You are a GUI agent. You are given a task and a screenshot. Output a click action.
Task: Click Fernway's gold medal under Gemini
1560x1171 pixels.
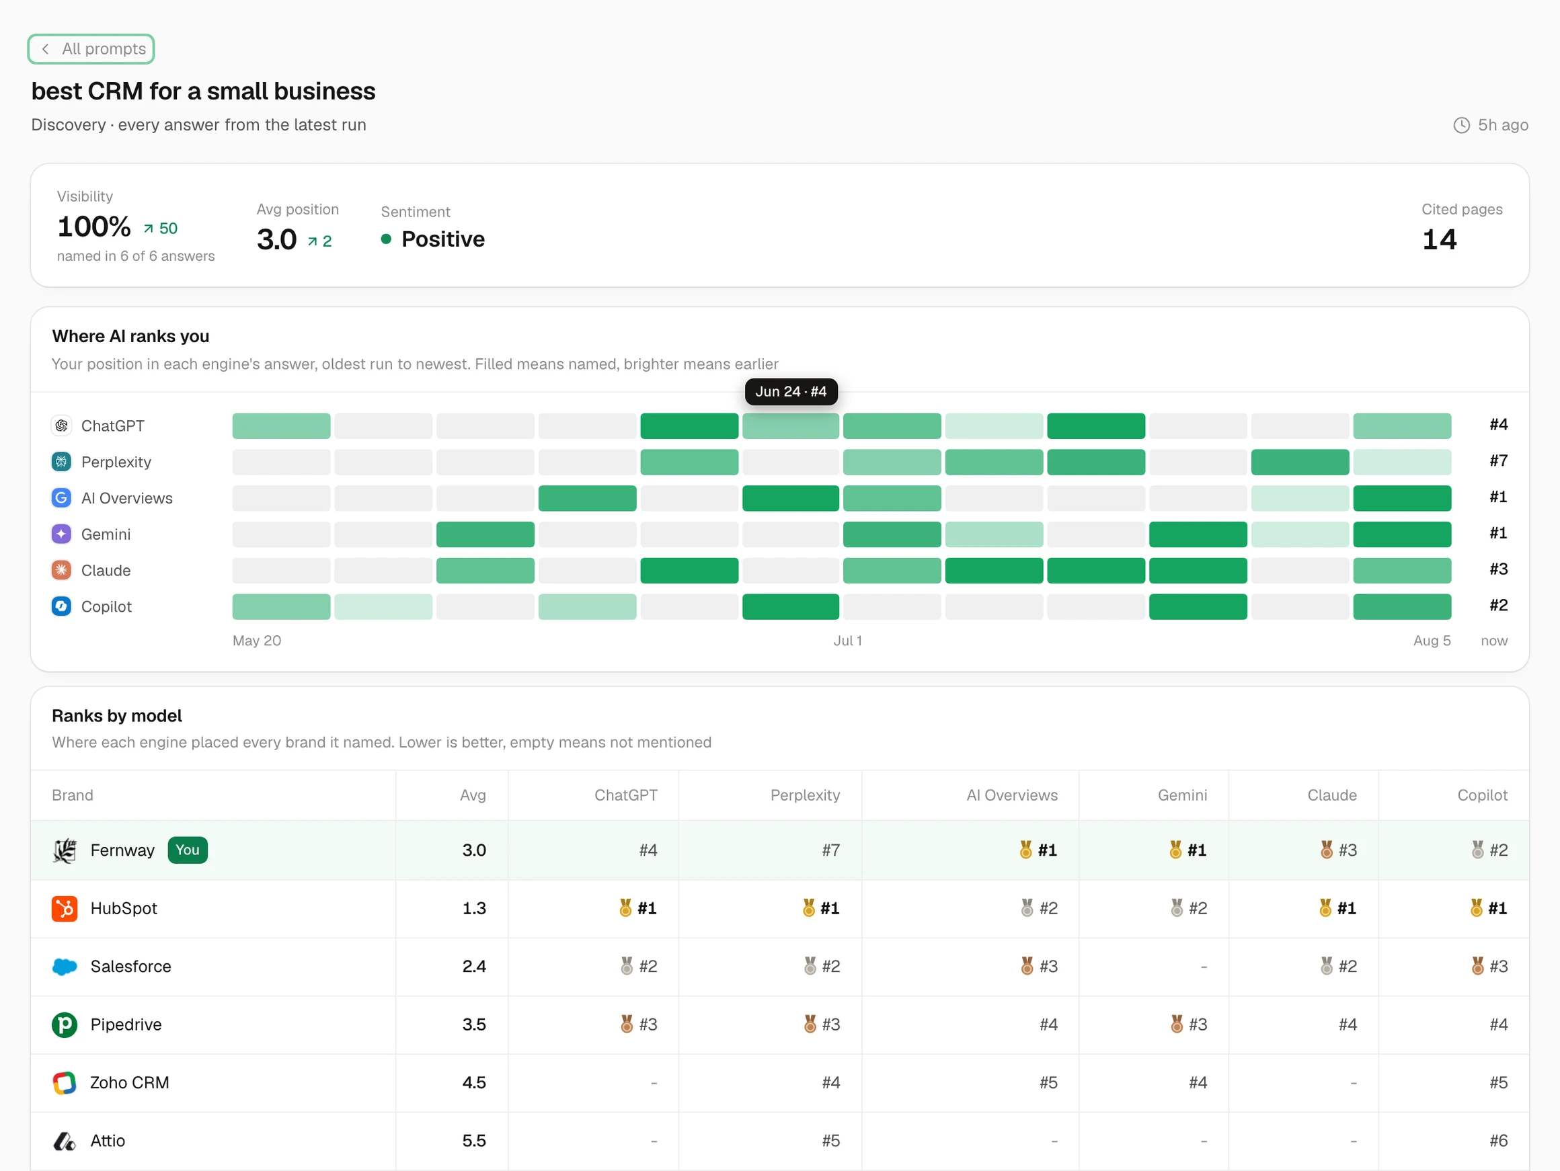(1175, 850)
